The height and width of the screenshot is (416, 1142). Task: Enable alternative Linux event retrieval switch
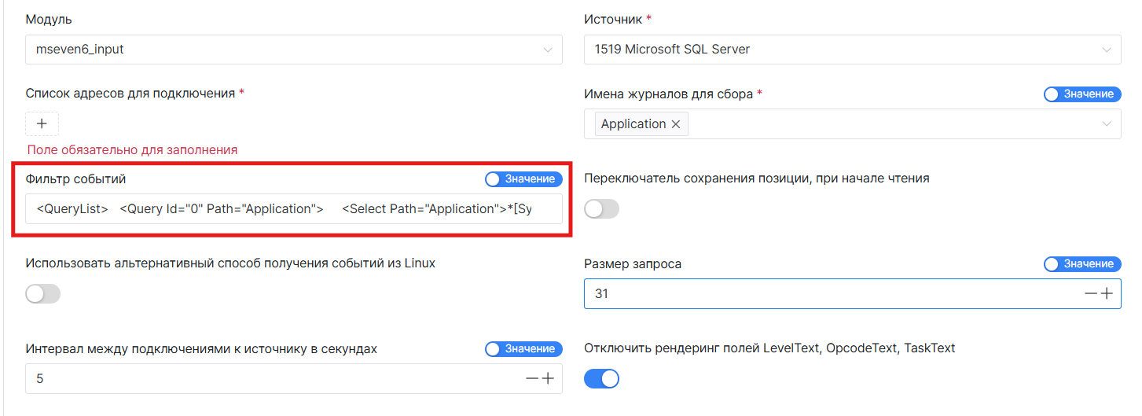(x=43, y=294)
